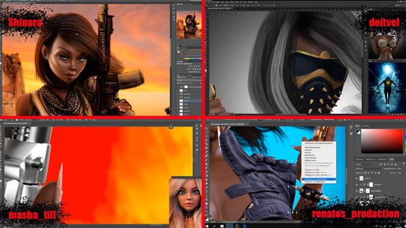Select the document tab in doitvel window
The height and width of the screenshot is (228, 406).
click(220, 8)
